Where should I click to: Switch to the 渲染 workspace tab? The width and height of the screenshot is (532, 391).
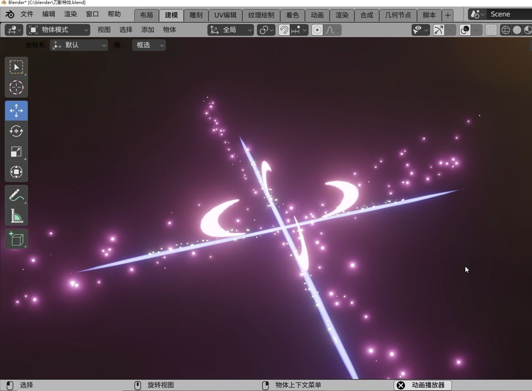coord(342,15)
